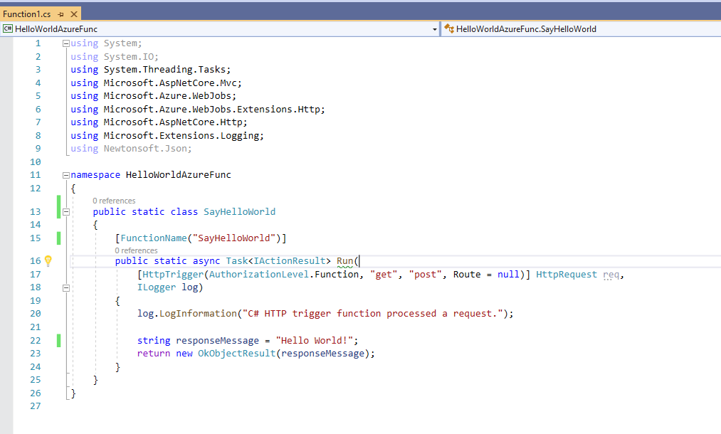Click Task<IActionResult> return type
The height and width of the screenshot is (434, 721).
pos(278,261)
